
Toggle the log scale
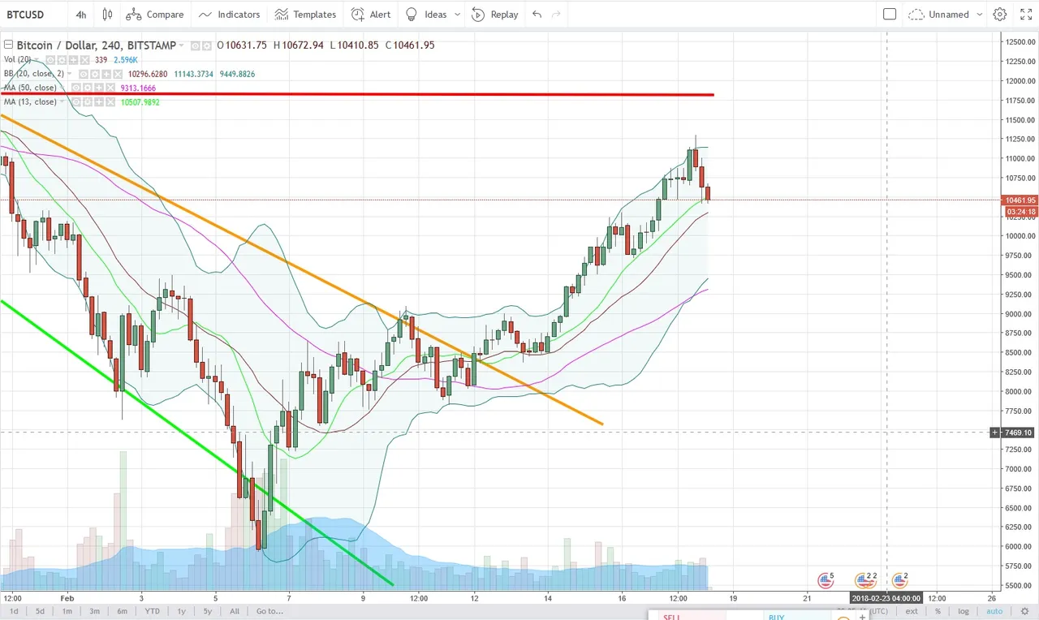point(964,611)
